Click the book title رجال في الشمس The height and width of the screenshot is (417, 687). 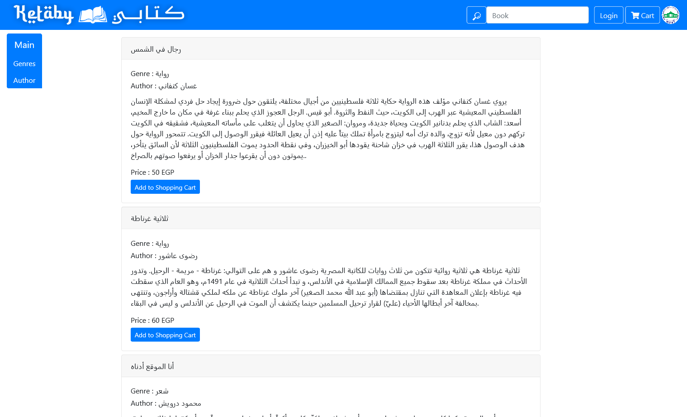(x=156, y=49)
